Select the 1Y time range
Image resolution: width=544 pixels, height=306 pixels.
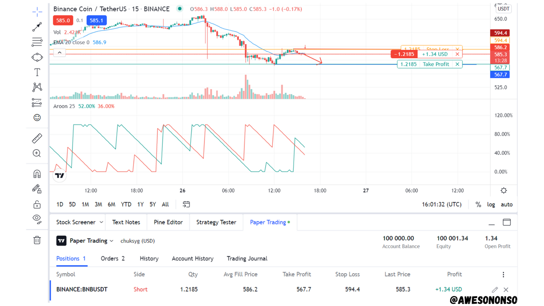point(140,204)
